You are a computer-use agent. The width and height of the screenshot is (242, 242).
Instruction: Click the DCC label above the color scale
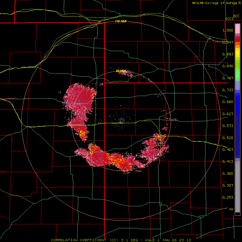point(236,16)
